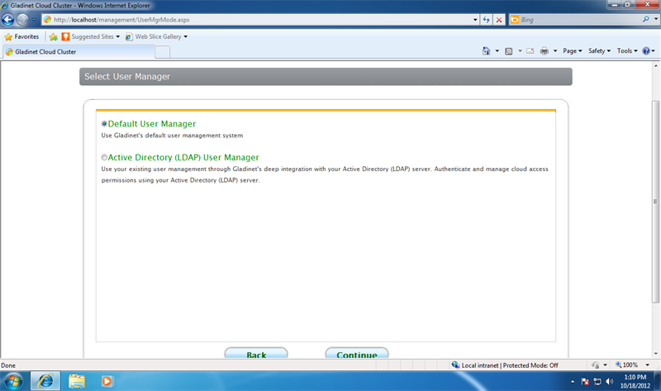661x391 pixels.
Task: Click Local intranet Protected Mode status
Action: pos(505,365)
